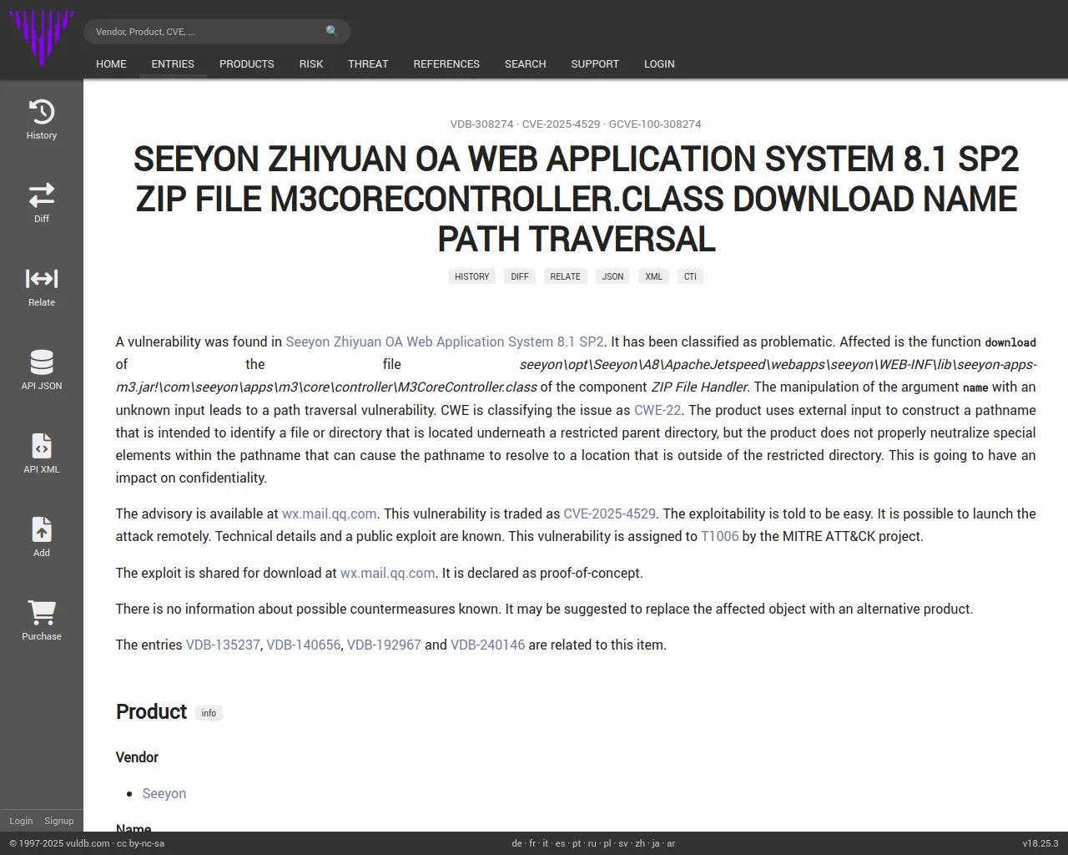Open the Diff sidebar icon
Image resolution: width=1068 pixels, height=855 pixels.
coord(42,195)
